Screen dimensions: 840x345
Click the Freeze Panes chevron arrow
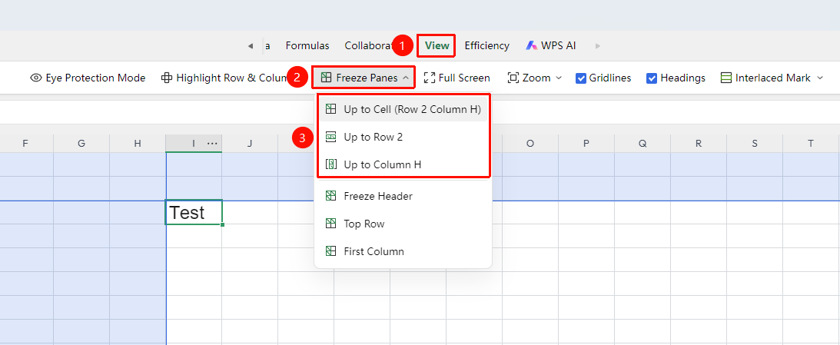point(406,78)
